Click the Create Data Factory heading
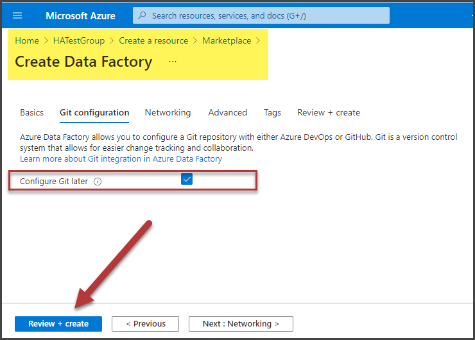The height and width of the screenshot is (340, 475). tap(83, 62)
